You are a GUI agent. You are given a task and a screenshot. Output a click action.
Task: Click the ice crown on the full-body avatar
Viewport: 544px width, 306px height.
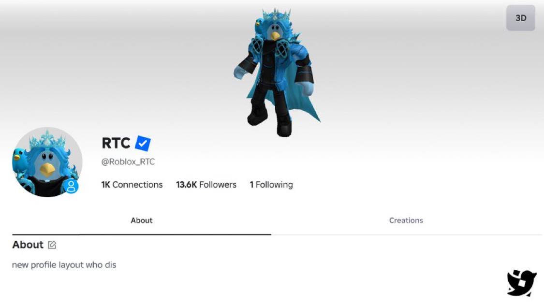click(277, 15)
